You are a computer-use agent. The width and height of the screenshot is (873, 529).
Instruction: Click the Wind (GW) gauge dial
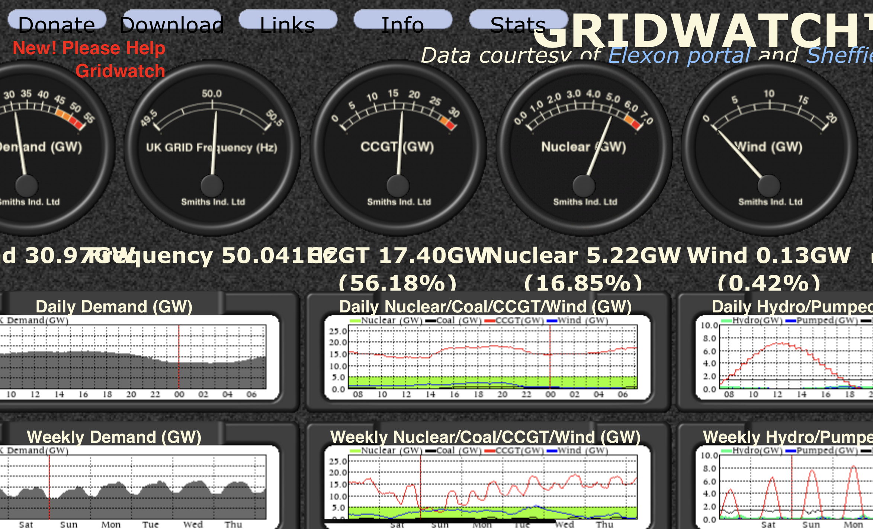(770, 149)
